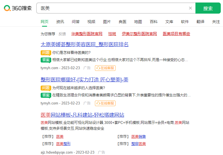The image size is (223, 155).
Task: Open result 太原美媛荟整形美容医院_整形医院排名
Action: (84, 44)
